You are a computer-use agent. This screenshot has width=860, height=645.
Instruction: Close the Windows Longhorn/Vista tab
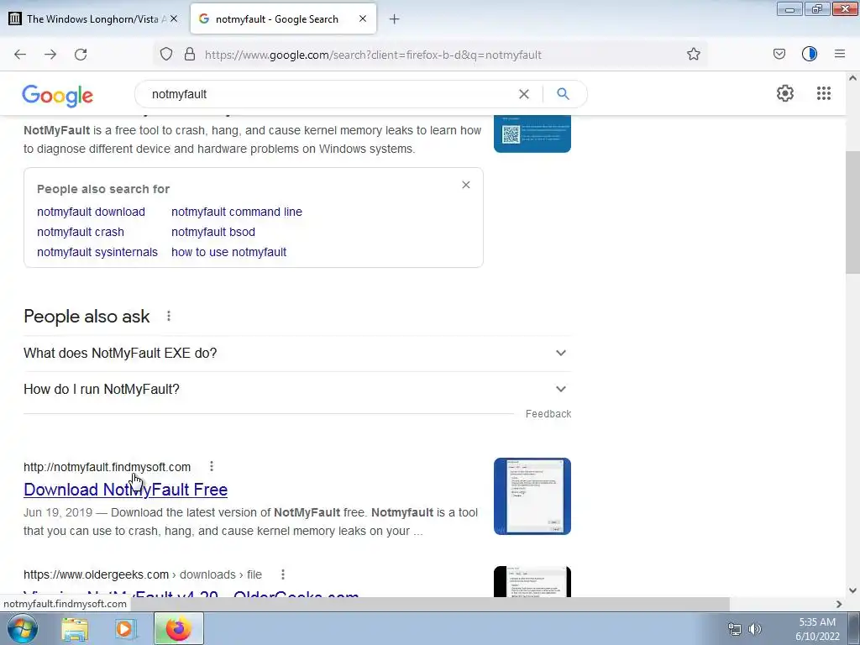point(174,18)
